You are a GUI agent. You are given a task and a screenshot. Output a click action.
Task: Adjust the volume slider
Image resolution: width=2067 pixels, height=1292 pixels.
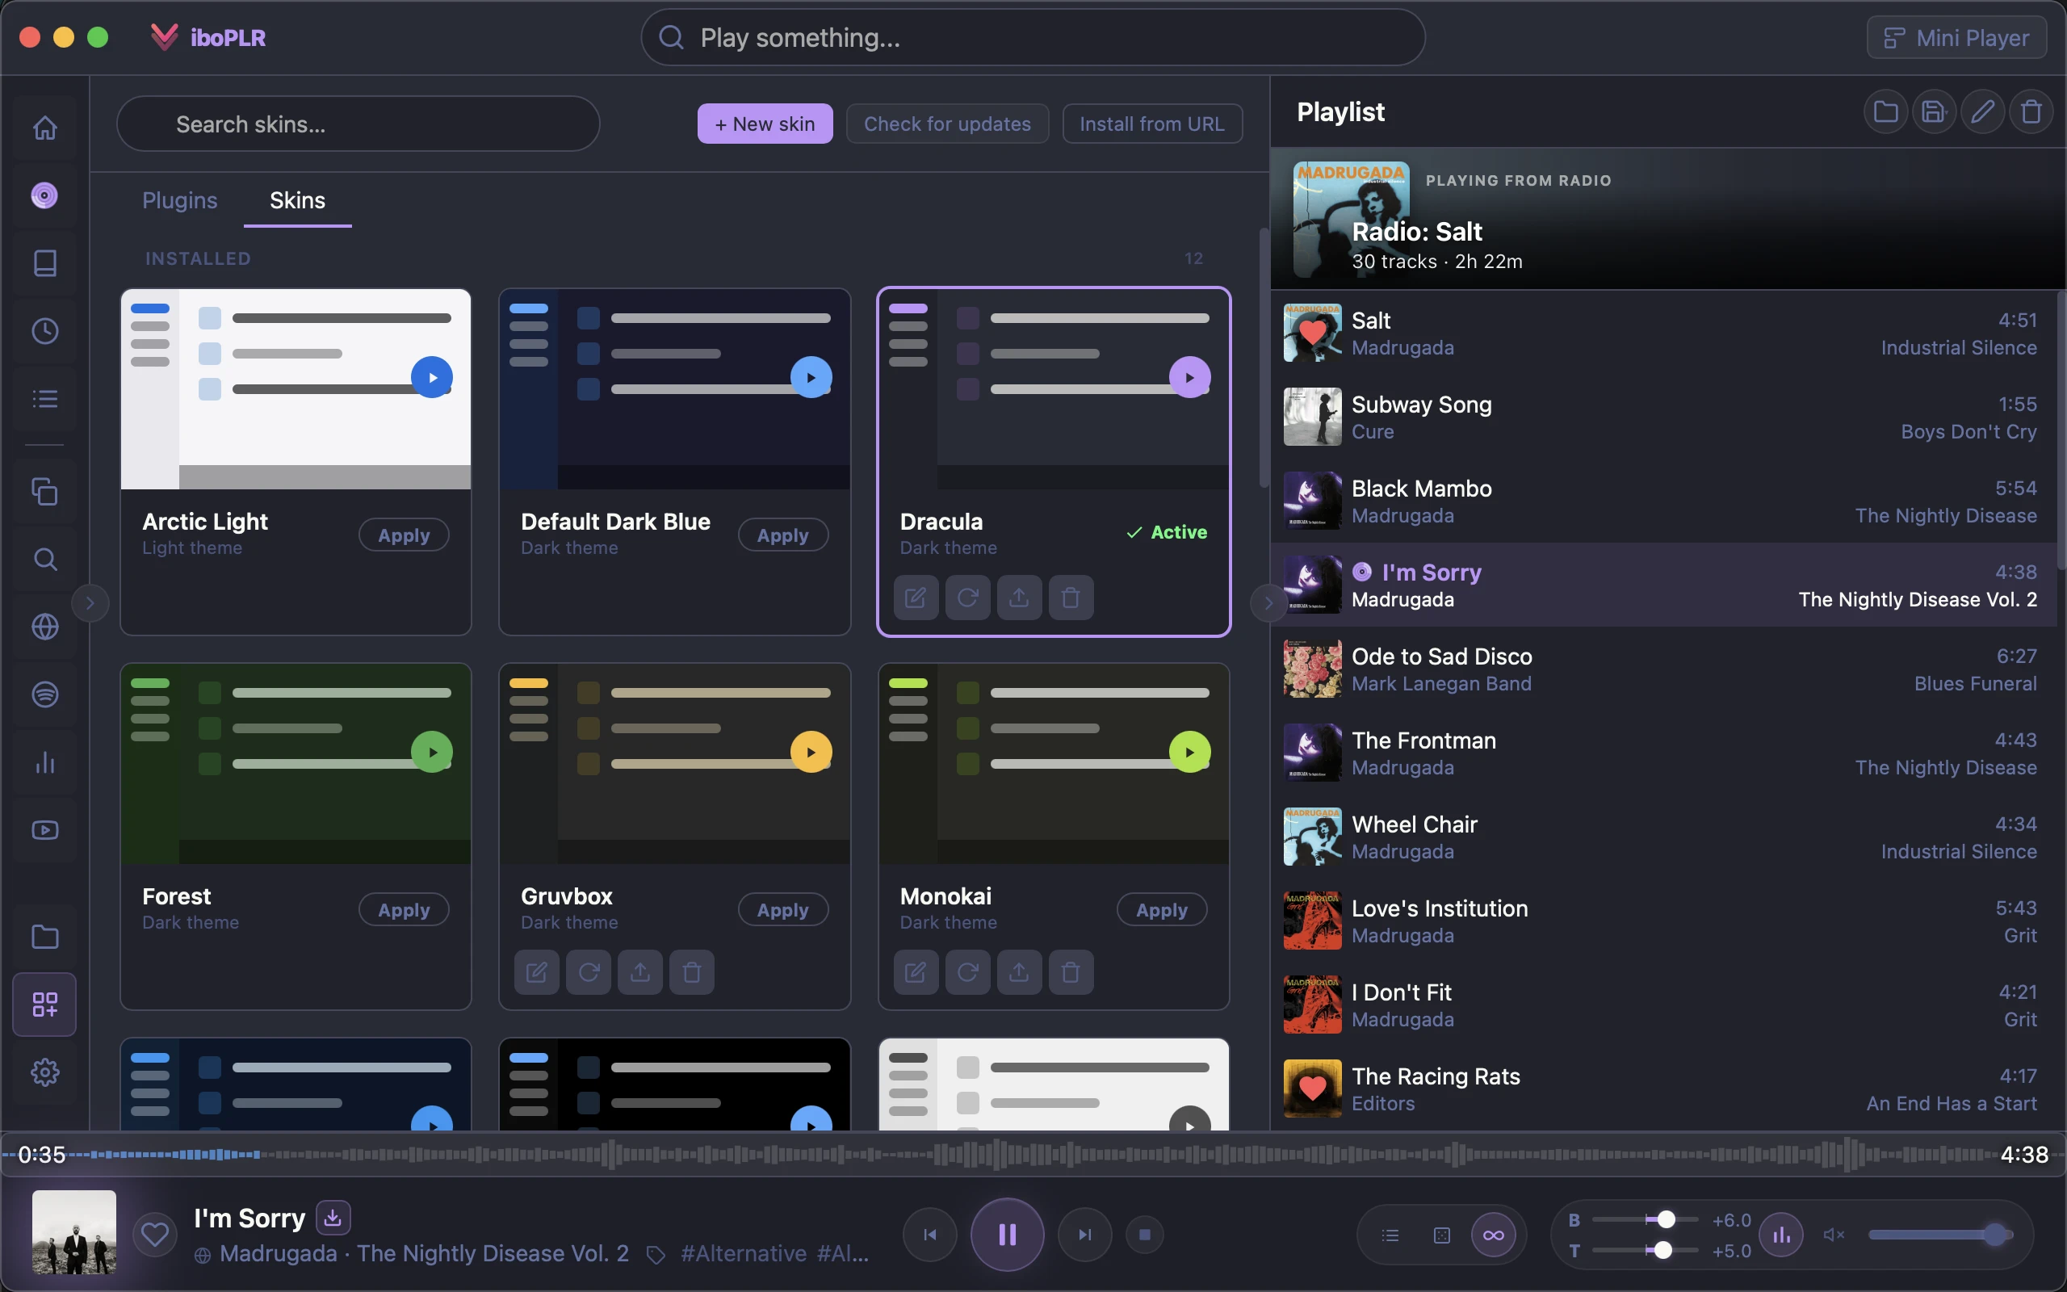point(1940,1235)
